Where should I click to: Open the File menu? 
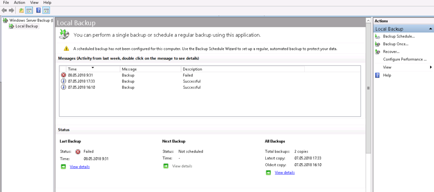[6, 3]
